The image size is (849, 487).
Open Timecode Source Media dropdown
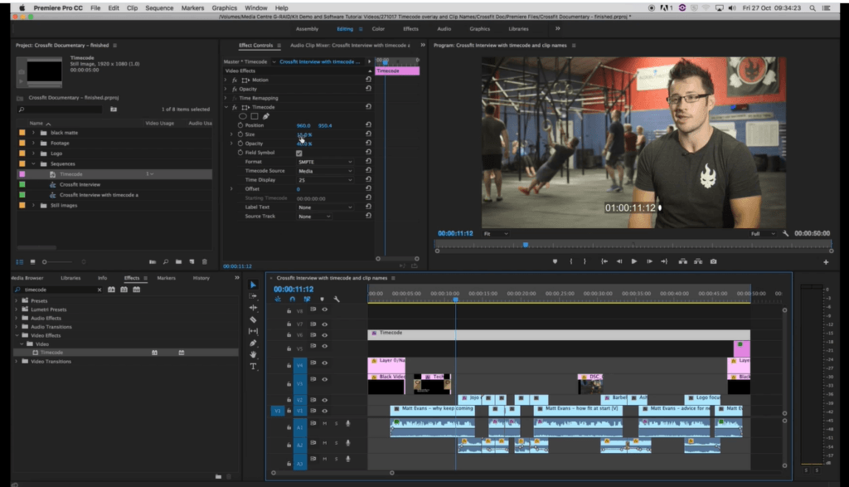coord(325,171)
